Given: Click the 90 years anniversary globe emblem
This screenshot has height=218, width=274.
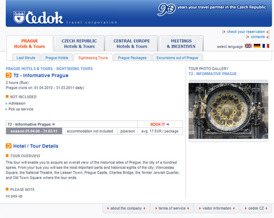Looking at the screenshot, I should pyautogui.click(x=167, y=9).
